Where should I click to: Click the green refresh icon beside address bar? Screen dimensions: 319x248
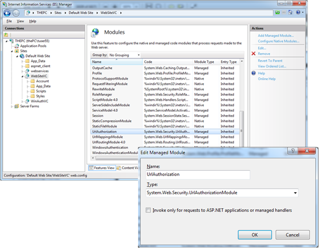tap(277, 12)
